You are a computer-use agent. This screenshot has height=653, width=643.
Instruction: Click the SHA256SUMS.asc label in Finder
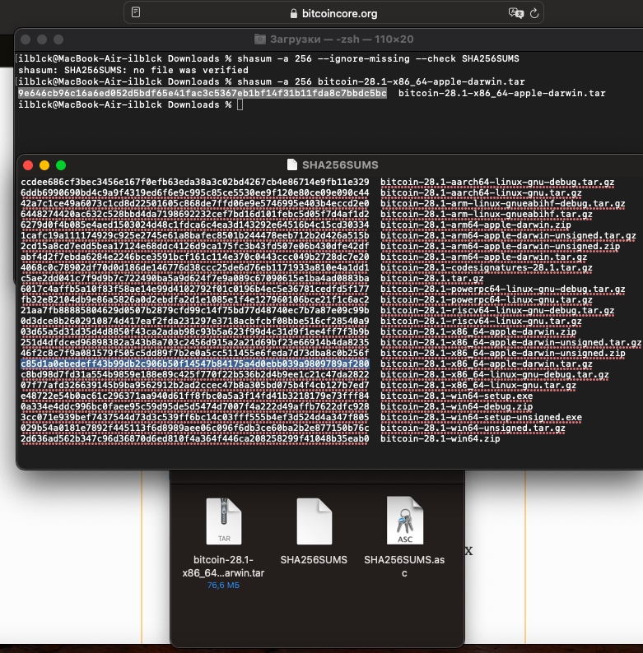(x=404, y=567)
